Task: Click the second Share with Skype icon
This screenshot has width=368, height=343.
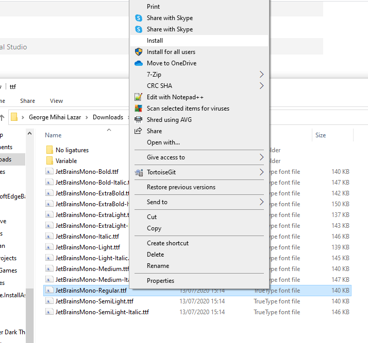Action: pyautogui.click(x=139, y=29)
